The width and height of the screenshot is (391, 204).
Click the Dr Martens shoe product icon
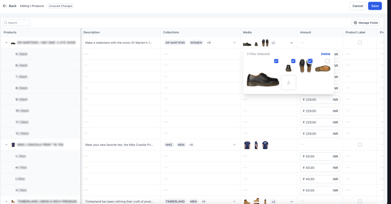[13, 43]
